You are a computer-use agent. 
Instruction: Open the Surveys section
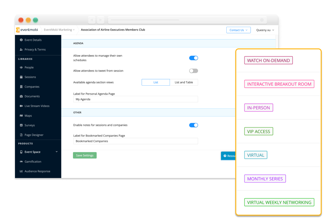(x=21, y=125)
